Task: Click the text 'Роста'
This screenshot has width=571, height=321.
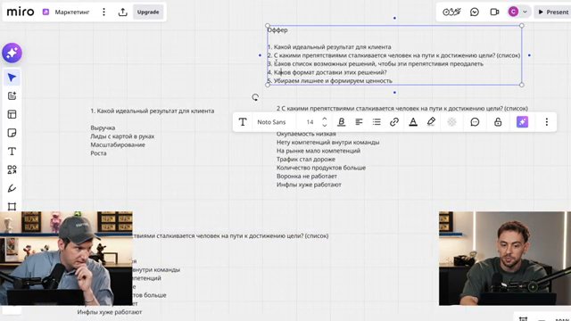Action: [98, 153]
